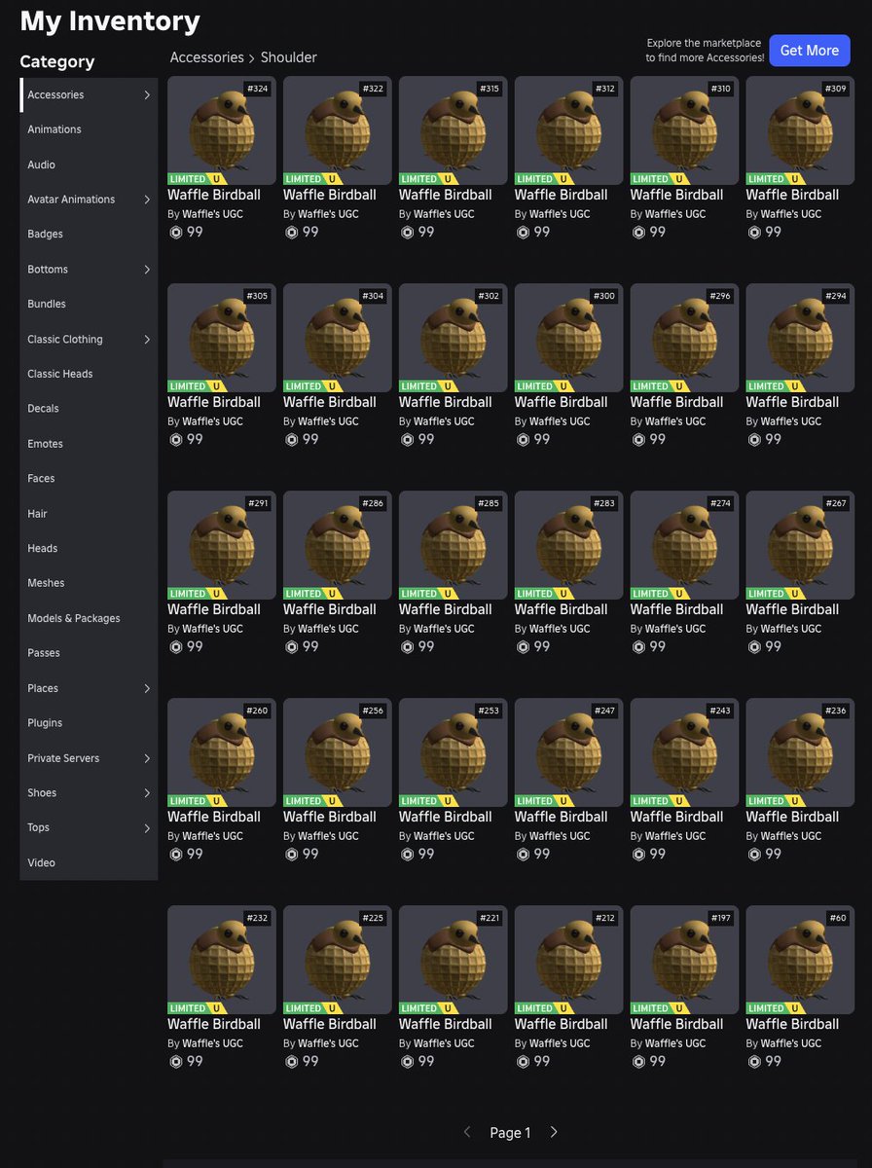Click the Birdball picture with serial #247

569,752
